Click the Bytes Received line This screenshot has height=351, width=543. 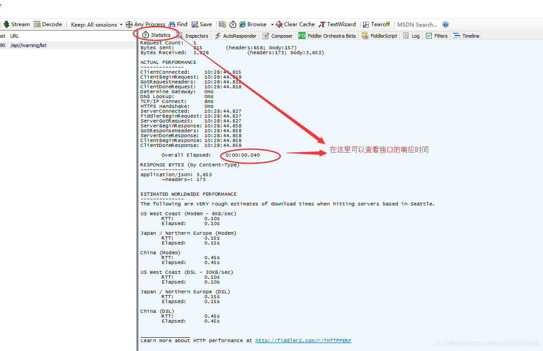[x=232, y=53]
